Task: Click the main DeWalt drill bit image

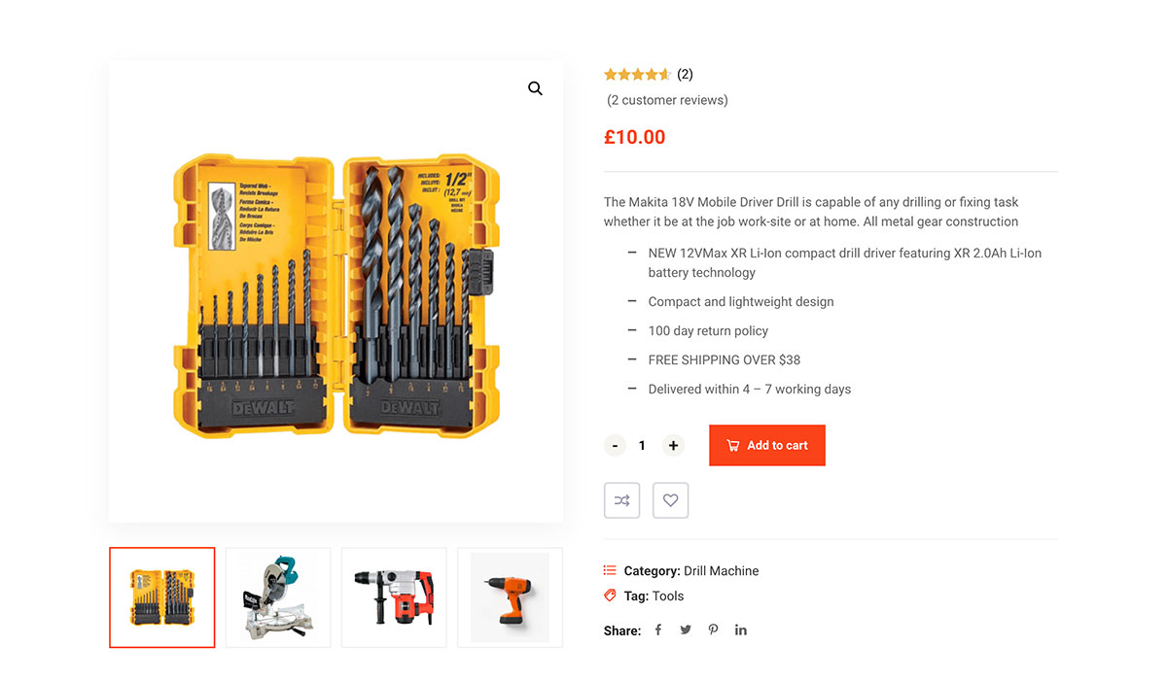Action: pos(336,291)
